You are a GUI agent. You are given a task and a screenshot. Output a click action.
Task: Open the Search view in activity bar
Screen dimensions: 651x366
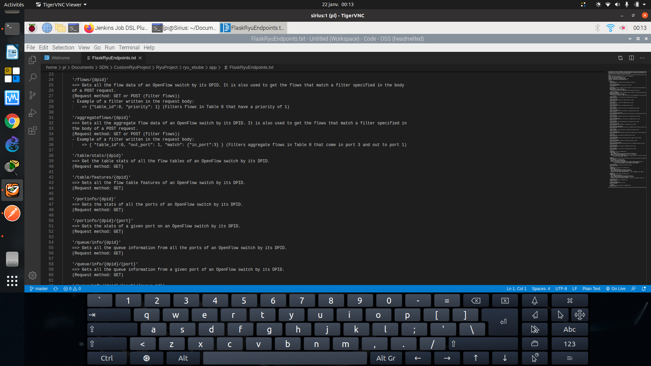point(33,78)
